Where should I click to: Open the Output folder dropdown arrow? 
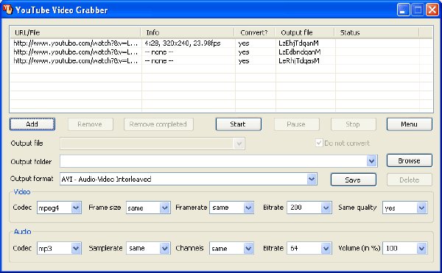point(371,161)
